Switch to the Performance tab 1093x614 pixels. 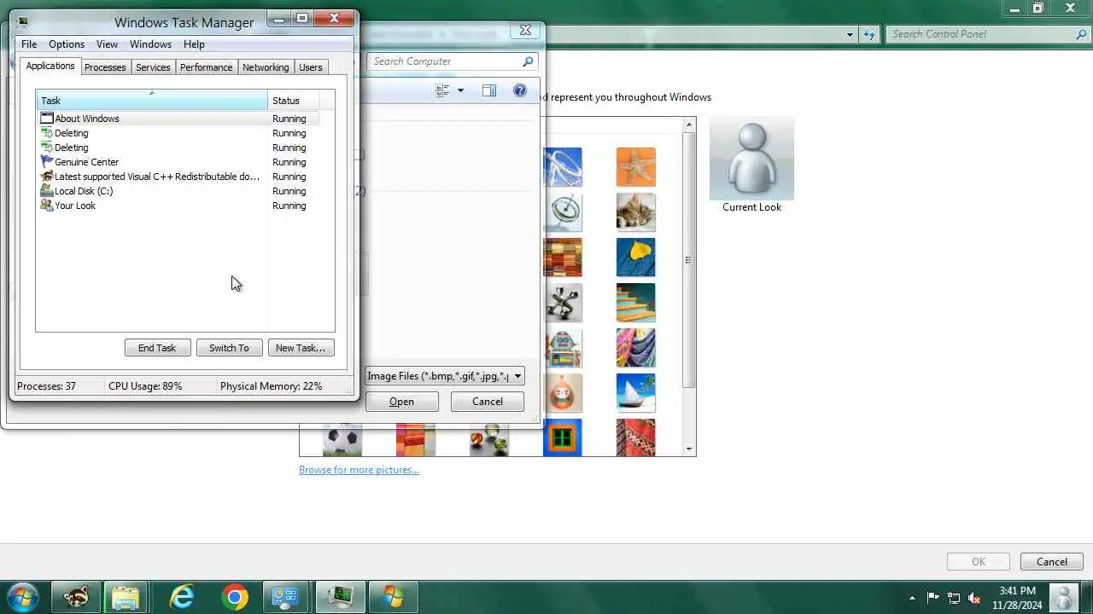(206, 67)
